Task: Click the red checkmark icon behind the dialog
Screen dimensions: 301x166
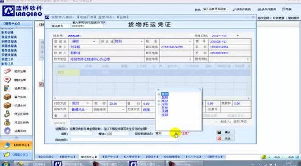Action: pos(41,84)
